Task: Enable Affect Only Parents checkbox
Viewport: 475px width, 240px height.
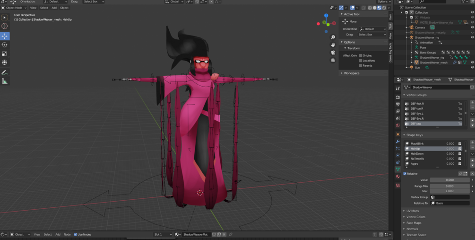Action: (x=361, y=65)
